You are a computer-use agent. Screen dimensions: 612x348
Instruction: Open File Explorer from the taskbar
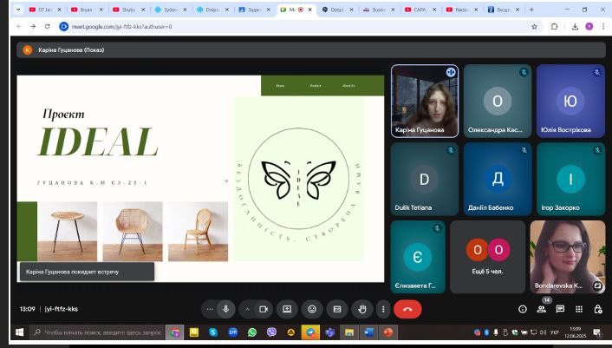pyautogui.click(x=349, y=332)
